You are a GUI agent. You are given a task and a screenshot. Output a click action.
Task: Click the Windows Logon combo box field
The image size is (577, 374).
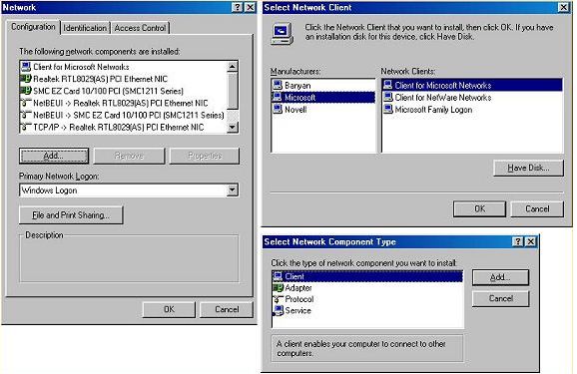(129, 190)
